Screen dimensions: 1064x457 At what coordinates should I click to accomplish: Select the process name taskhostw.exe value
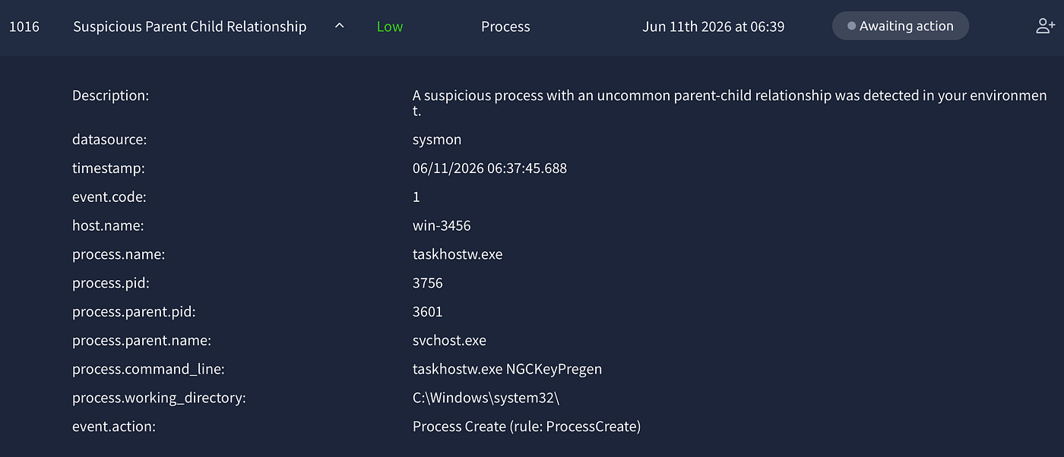tap(458, 254)
